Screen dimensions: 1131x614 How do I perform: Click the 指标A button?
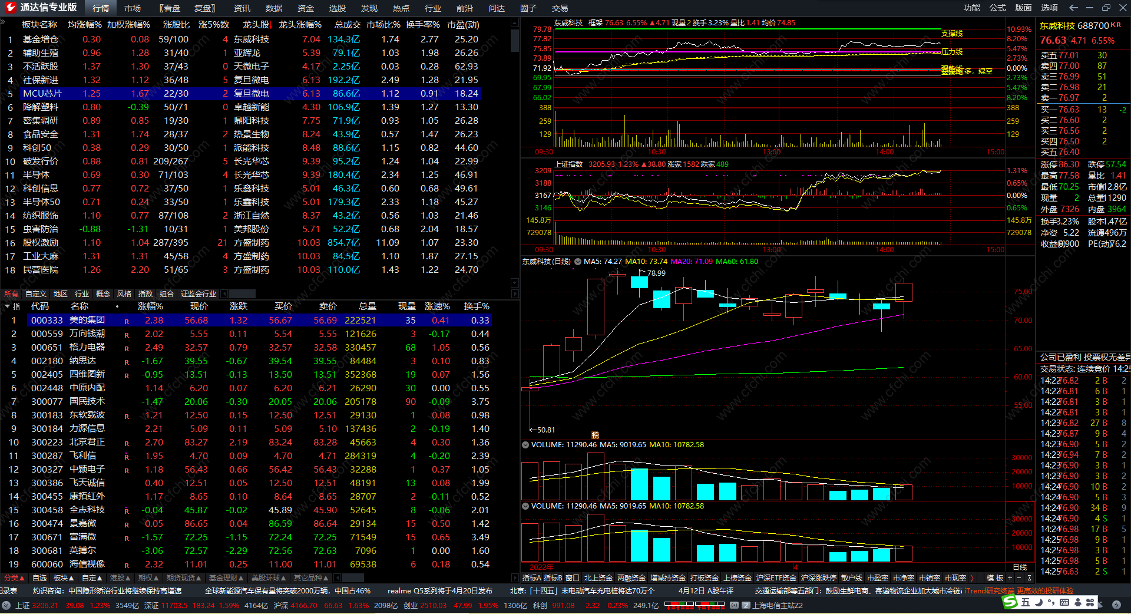[x=532, y=578]
